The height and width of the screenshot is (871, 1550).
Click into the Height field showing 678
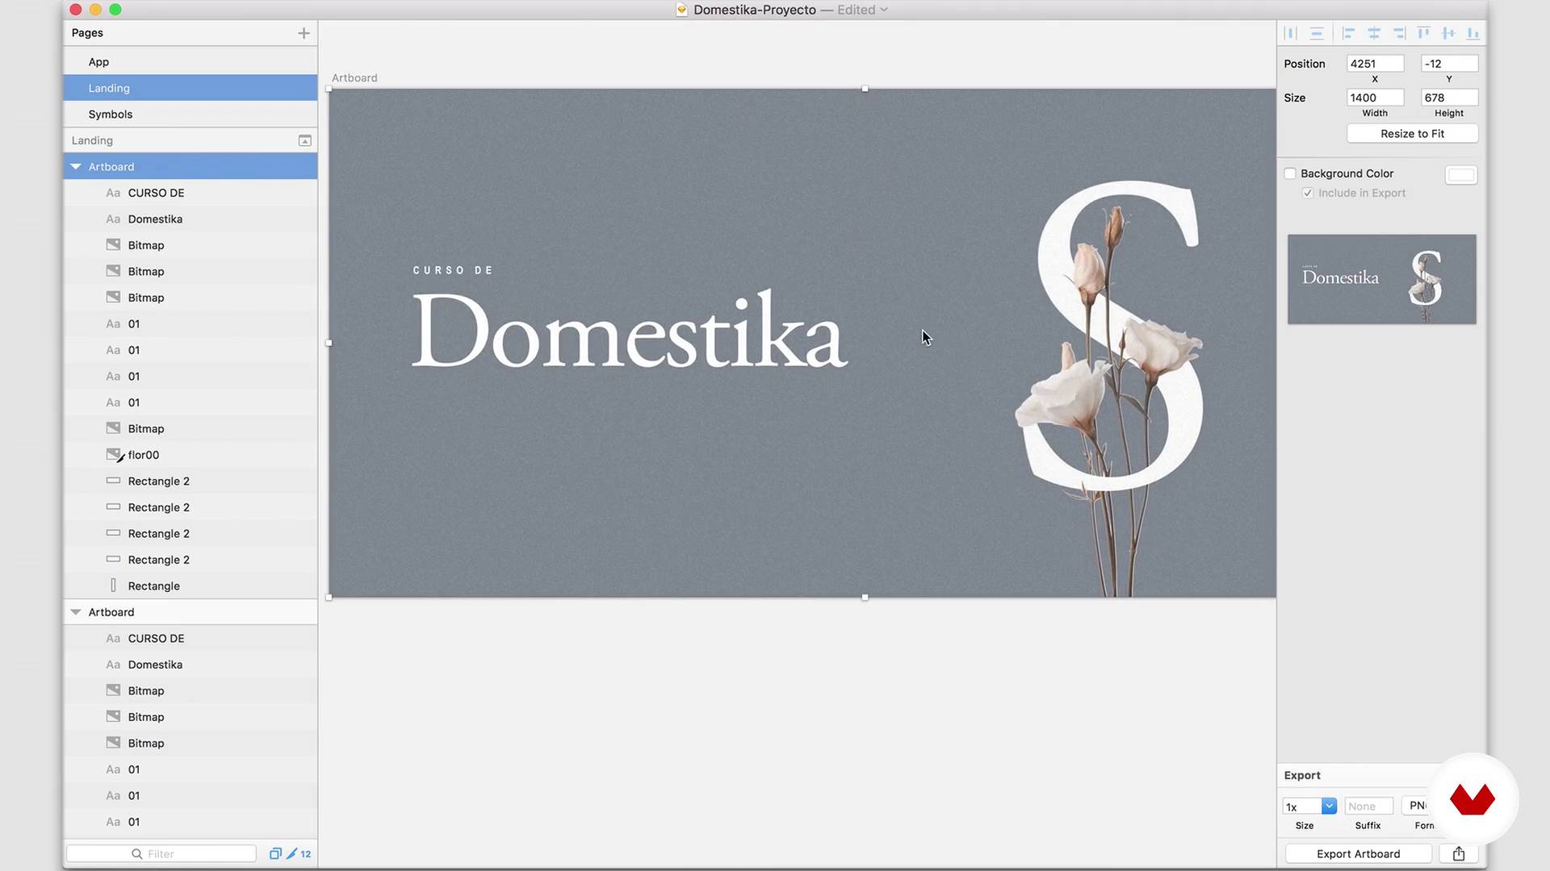(x=1449, y=98)
